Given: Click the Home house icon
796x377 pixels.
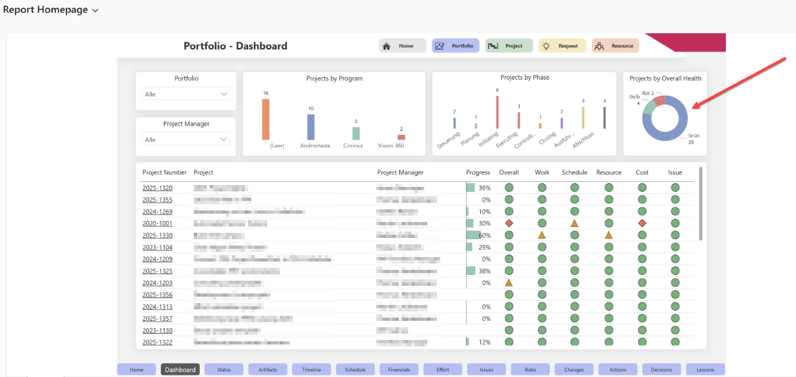Looking at the screenshot, I should pyautogui.click(x=386, y=46).
